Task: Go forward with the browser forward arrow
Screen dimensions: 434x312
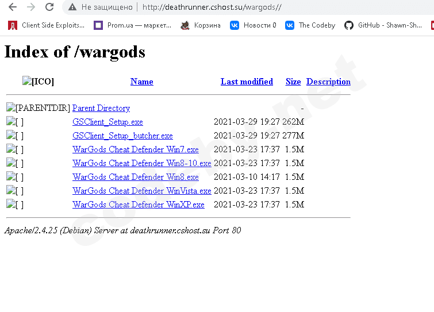Action: coord(31,7)
